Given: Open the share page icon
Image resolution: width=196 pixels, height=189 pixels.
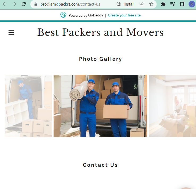Looking at the screenshot, I should pyautogui.click(x=142, y=4).
